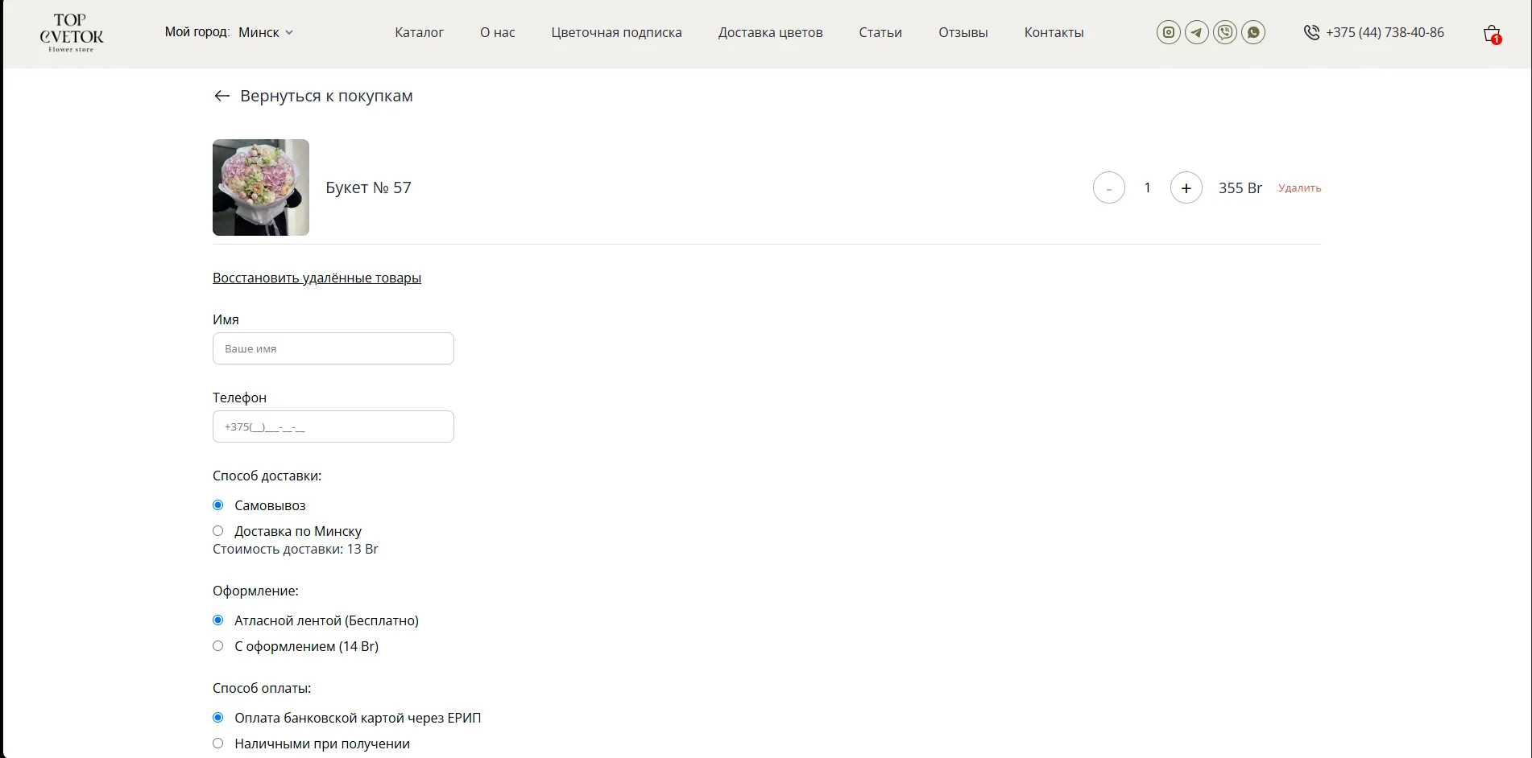Go to О нас page
1532x758 pixels.
click(x=498, y=32)
